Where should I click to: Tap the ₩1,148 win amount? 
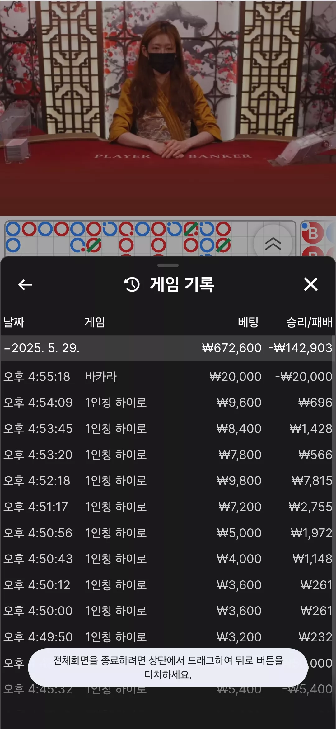(x=312, y=559)
